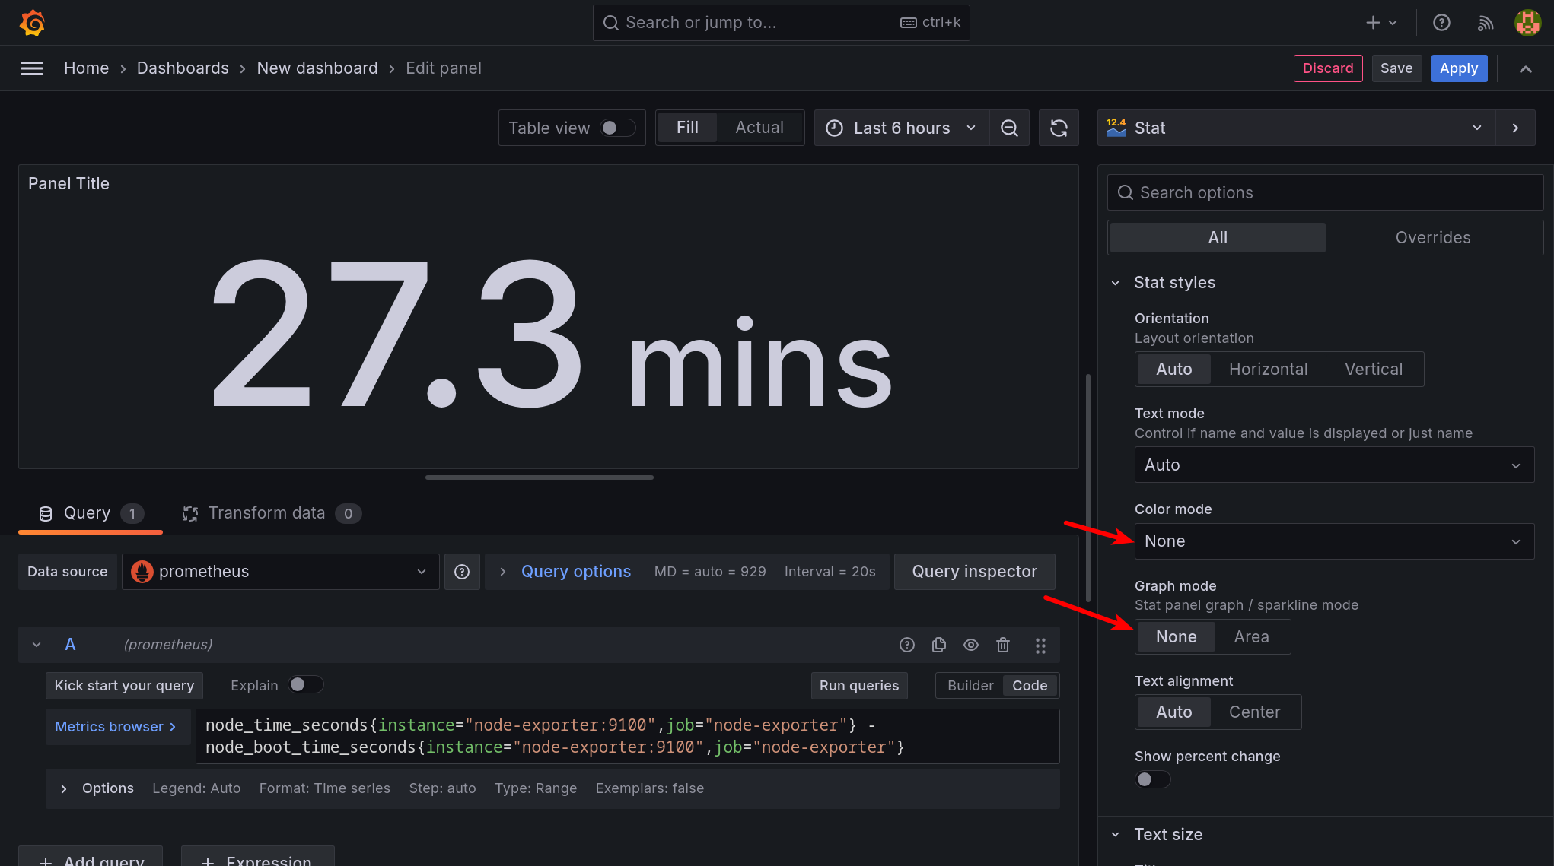Image resolution: width=1554 pixels, height=866 pixels.
Task: Go to New dashboard breadcrumb
Action: tap(317, 68)
